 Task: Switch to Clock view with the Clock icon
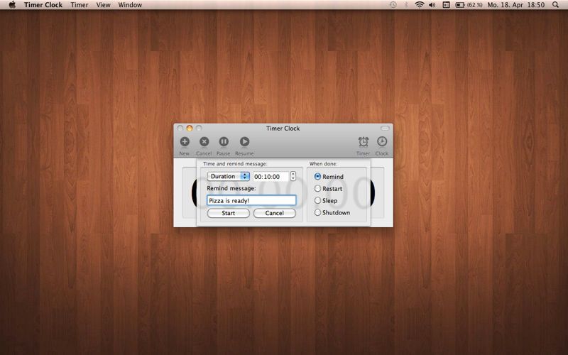tap(382, 141)
